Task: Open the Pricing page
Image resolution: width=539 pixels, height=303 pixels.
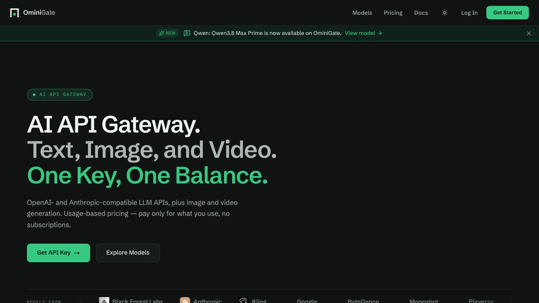Action: (x=393, y=13)
